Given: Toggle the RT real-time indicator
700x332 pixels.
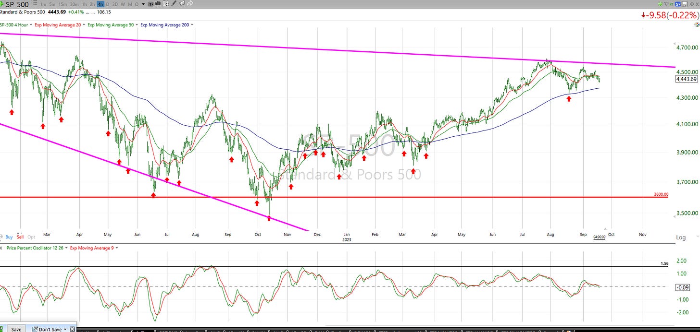Looking at the screenshot, I should (671, 4).
